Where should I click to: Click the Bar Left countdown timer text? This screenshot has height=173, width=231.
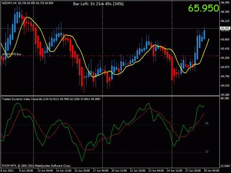(98, 4)
